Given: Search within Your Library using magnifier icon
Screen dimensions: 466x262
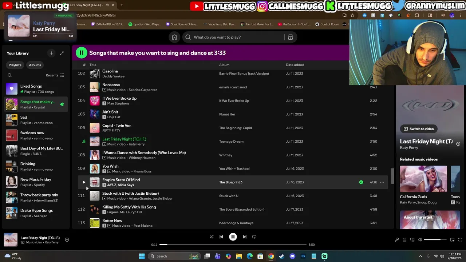Looking at the screenshot, I should (10, 75).
